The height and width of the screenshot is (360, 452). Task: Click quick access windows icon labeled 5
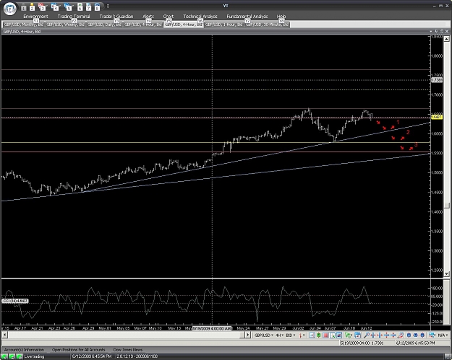(x=68, y=7)
